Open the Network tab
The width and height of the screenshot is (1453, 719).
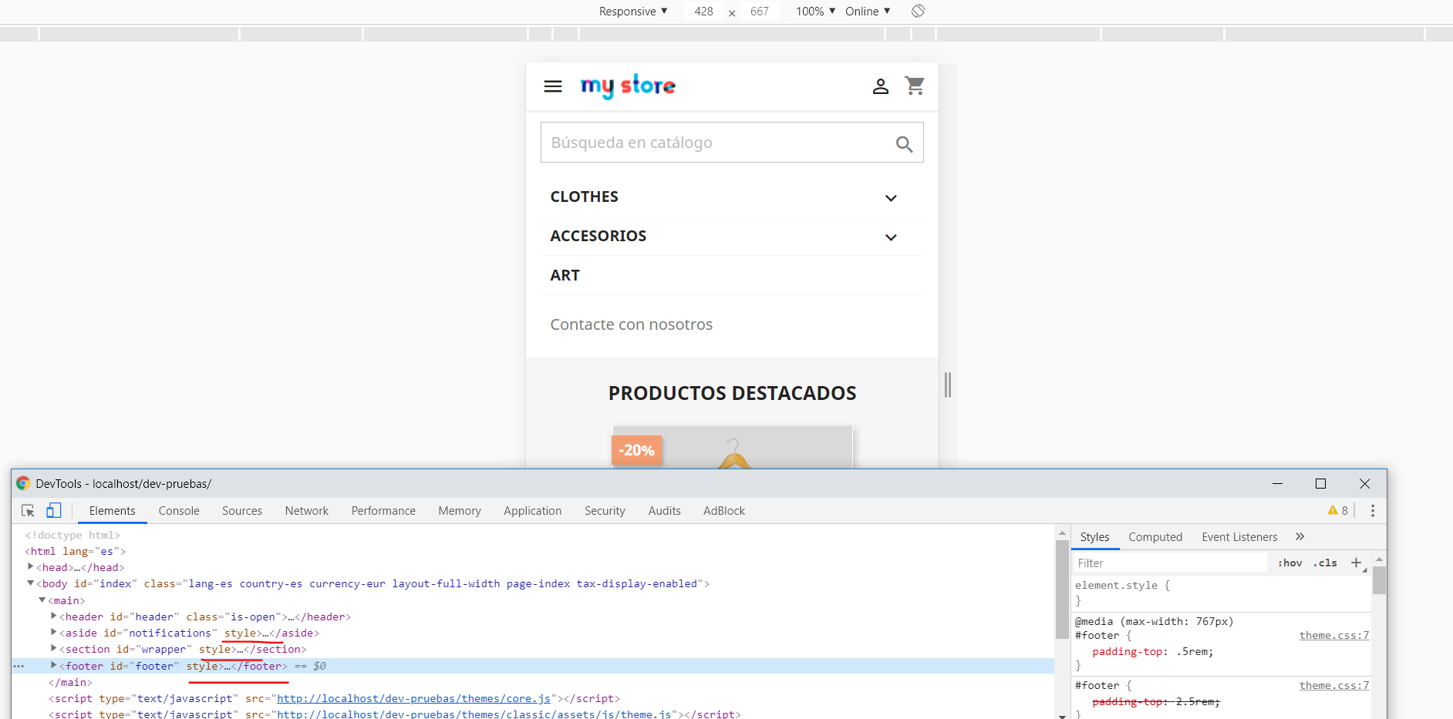point(307,510)
